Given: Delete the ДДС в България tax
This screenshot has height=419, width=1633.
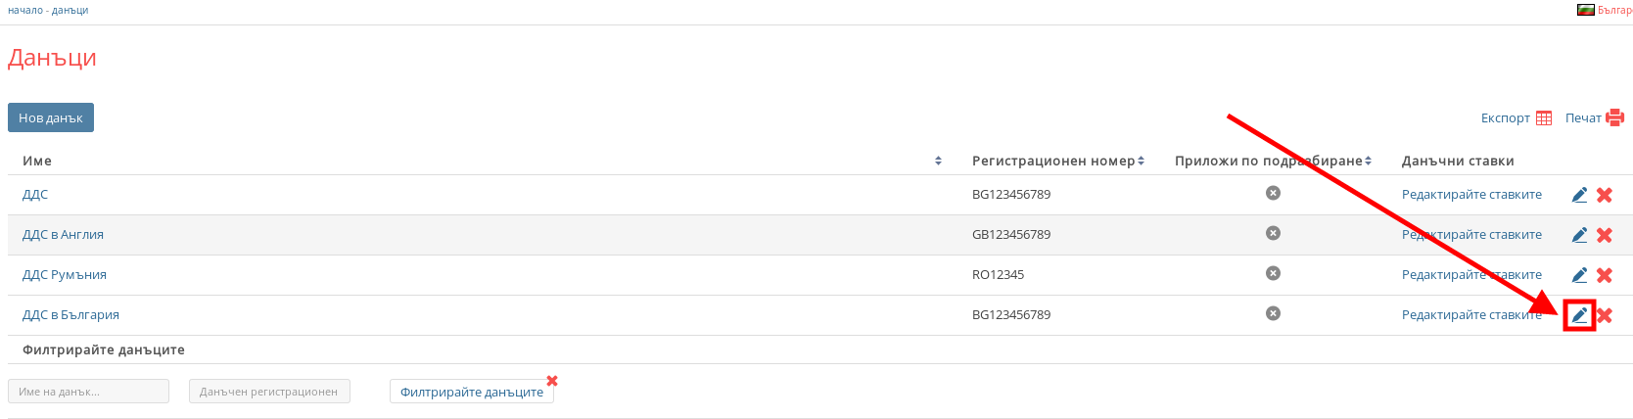Looking at the screenshot, I should tap(1605, 315).
